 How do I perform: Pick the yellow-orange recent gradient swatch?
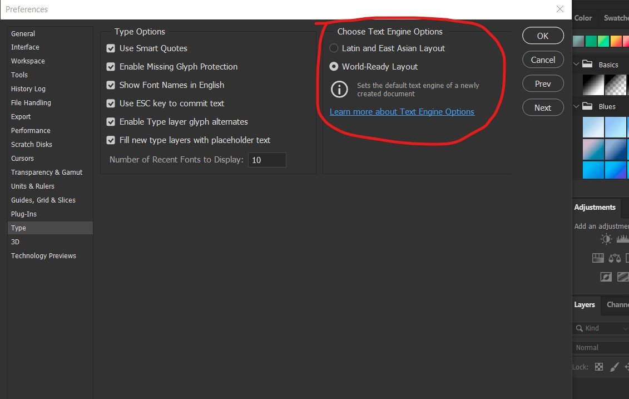[616, 41]
